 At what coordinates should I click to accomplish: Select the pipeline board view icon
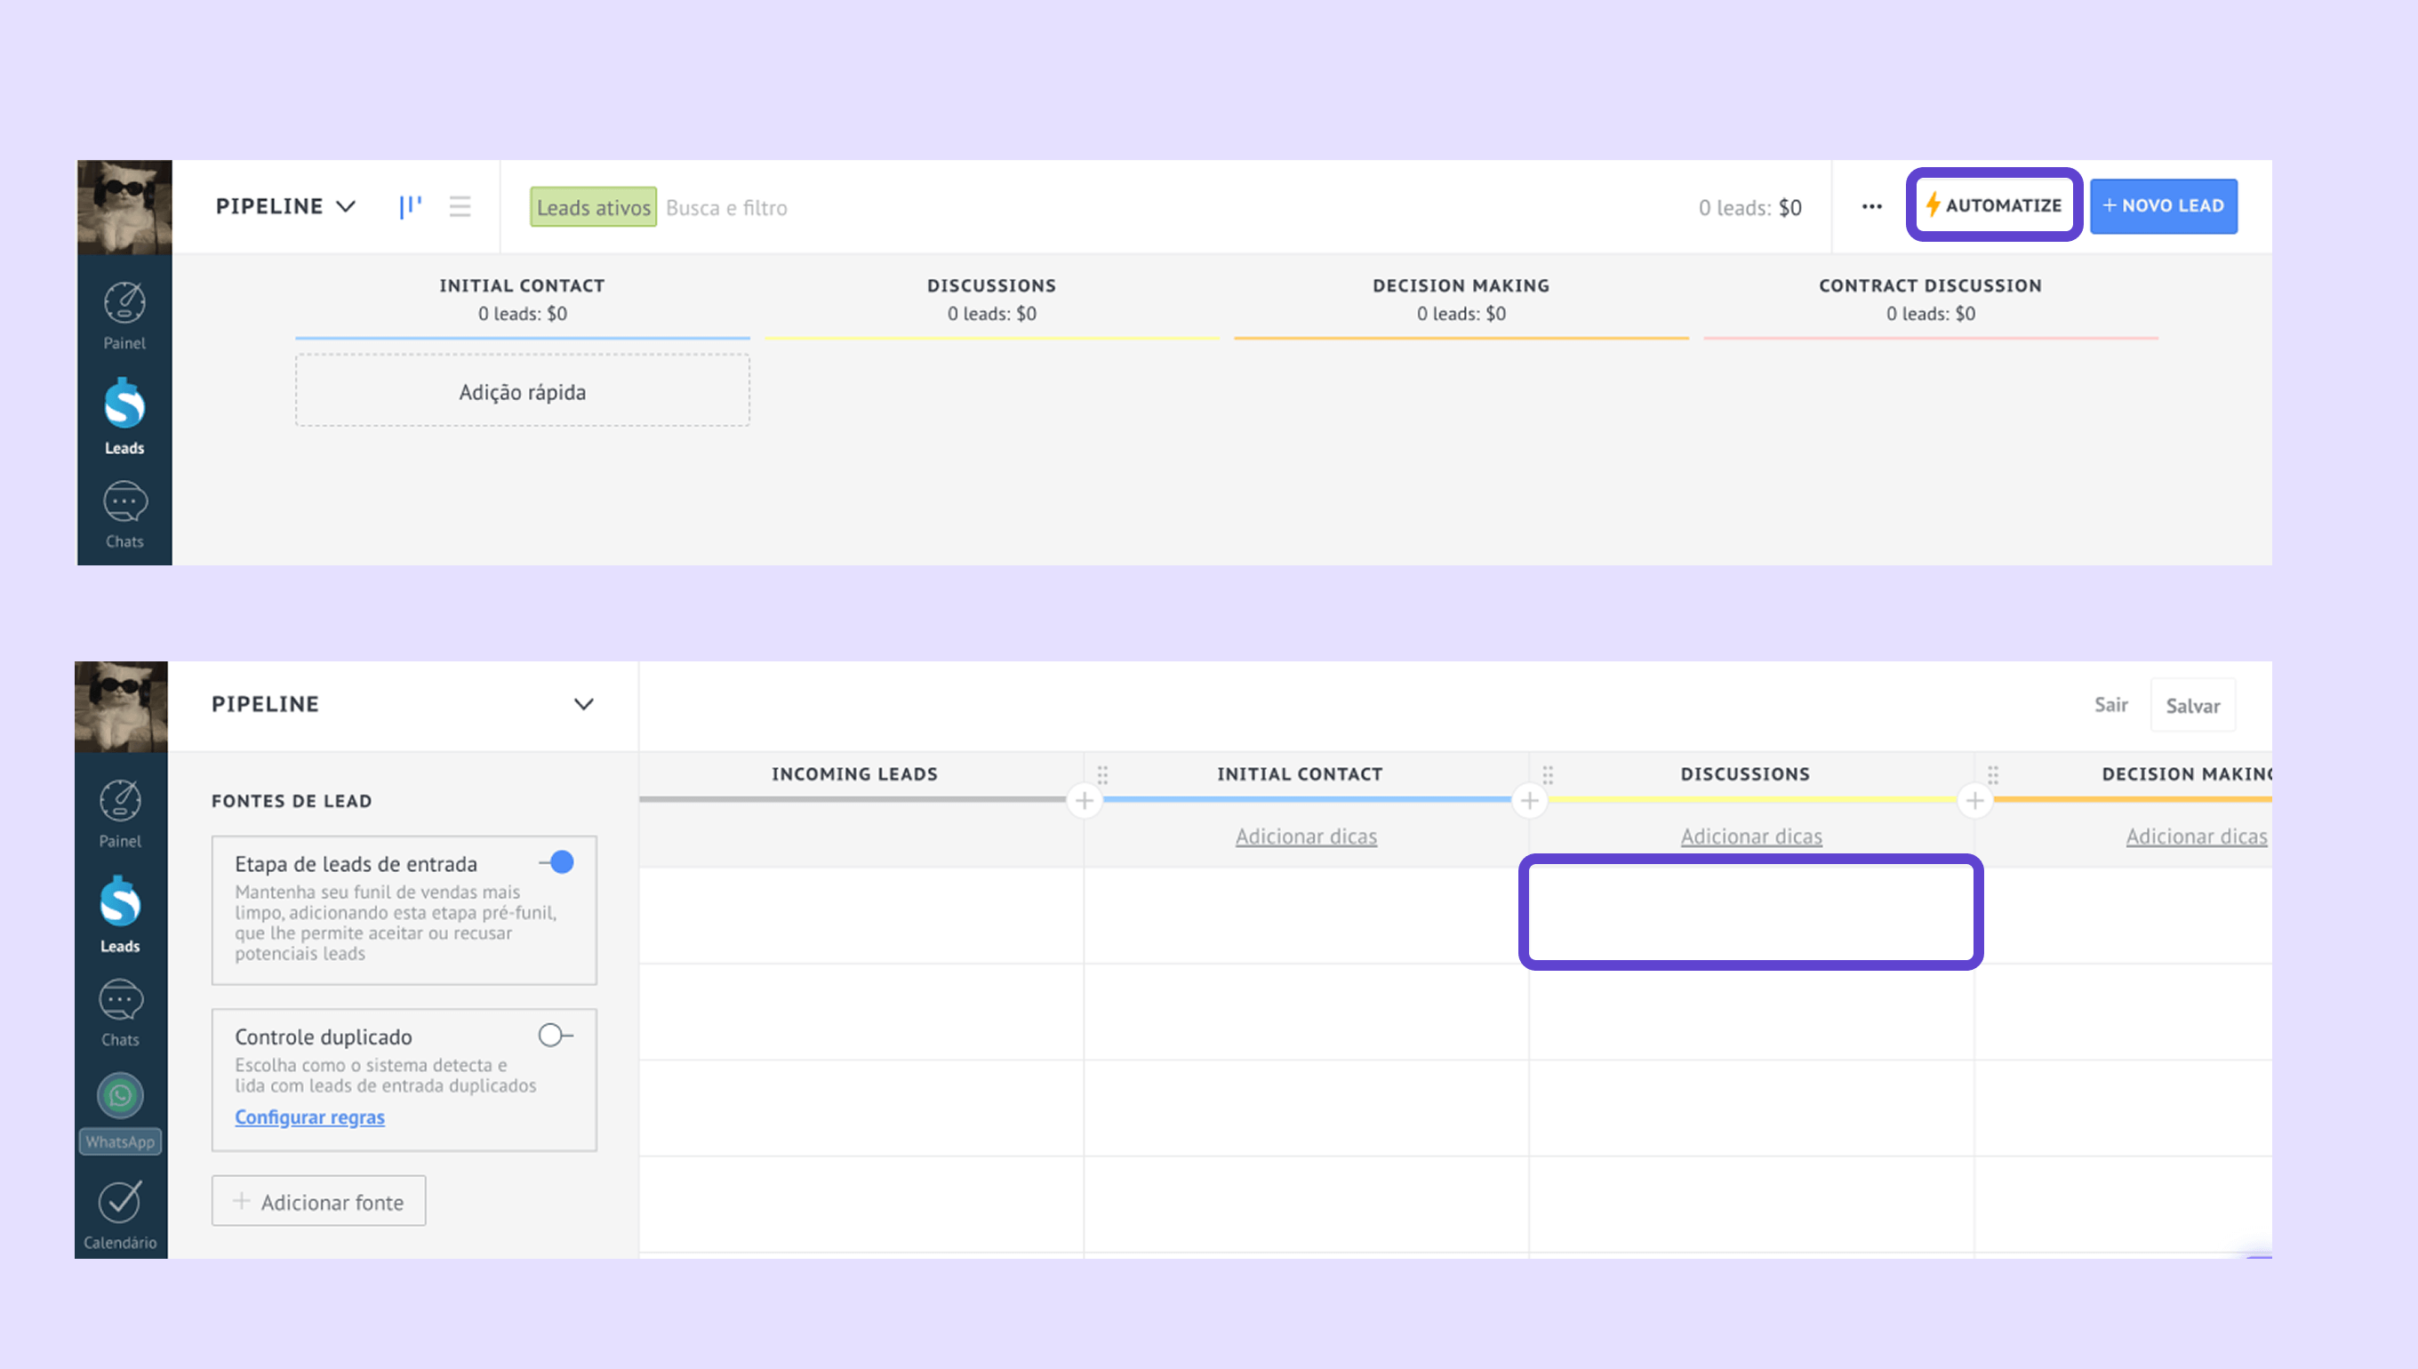point(410,207)
